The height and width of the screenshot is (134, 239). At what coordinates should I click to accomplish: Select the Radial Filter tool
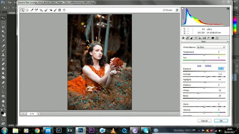[64, 10]
